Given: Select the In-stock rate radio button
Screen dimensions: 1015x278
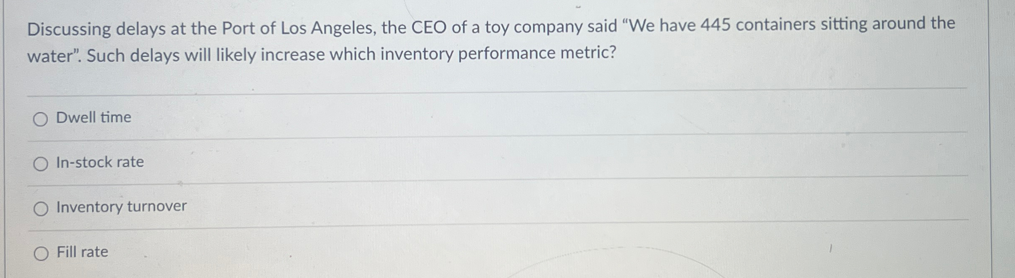Looking at the screenshot, I should click(x=41, y=164).
